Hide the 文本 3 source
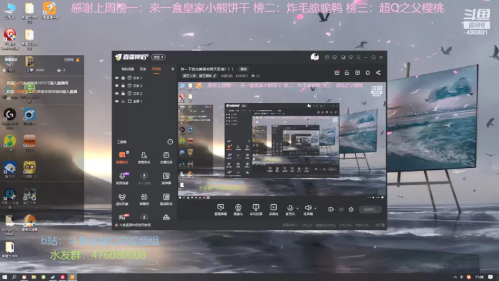Viewport: 499px width, 281px height. [x=117, y=86]
